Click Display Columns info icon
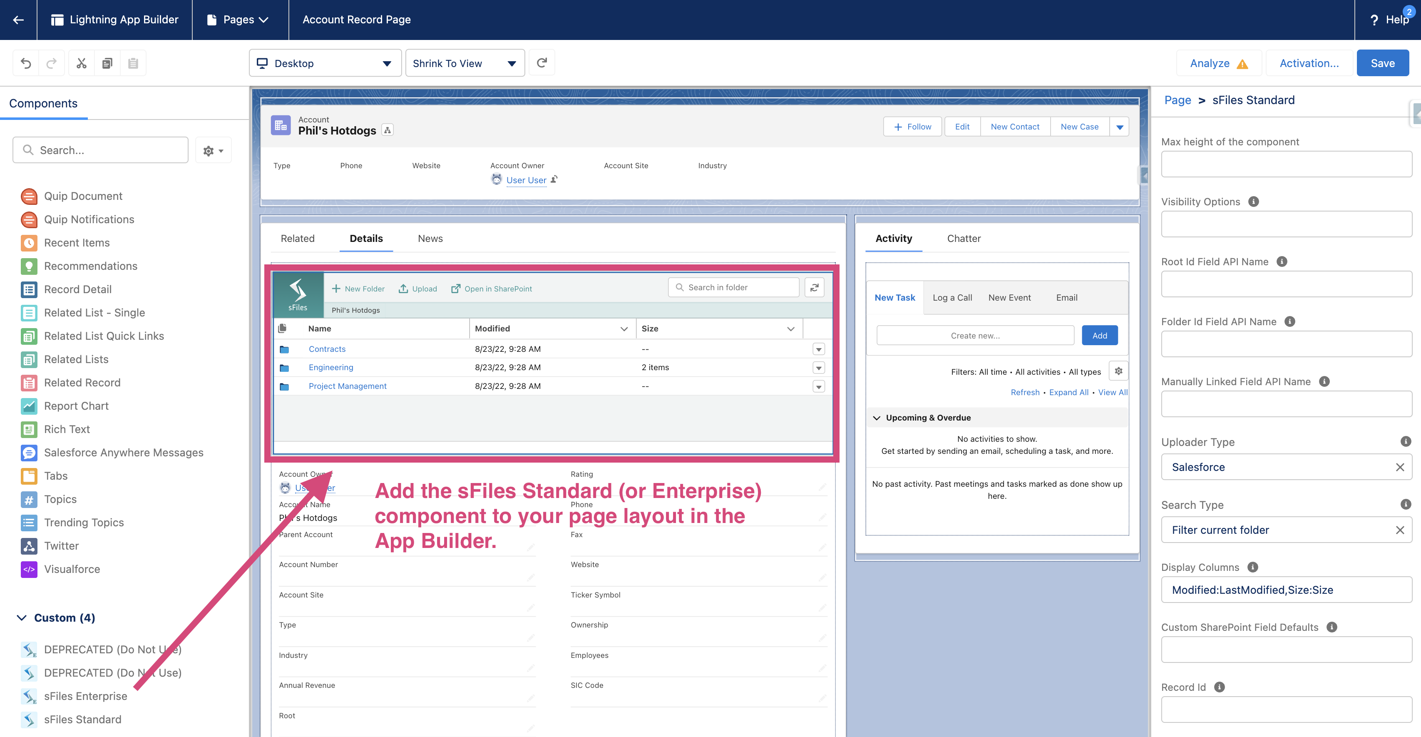Image resolution: width=1421 pixels, height=737 pixels. (x=1253, y=567)
